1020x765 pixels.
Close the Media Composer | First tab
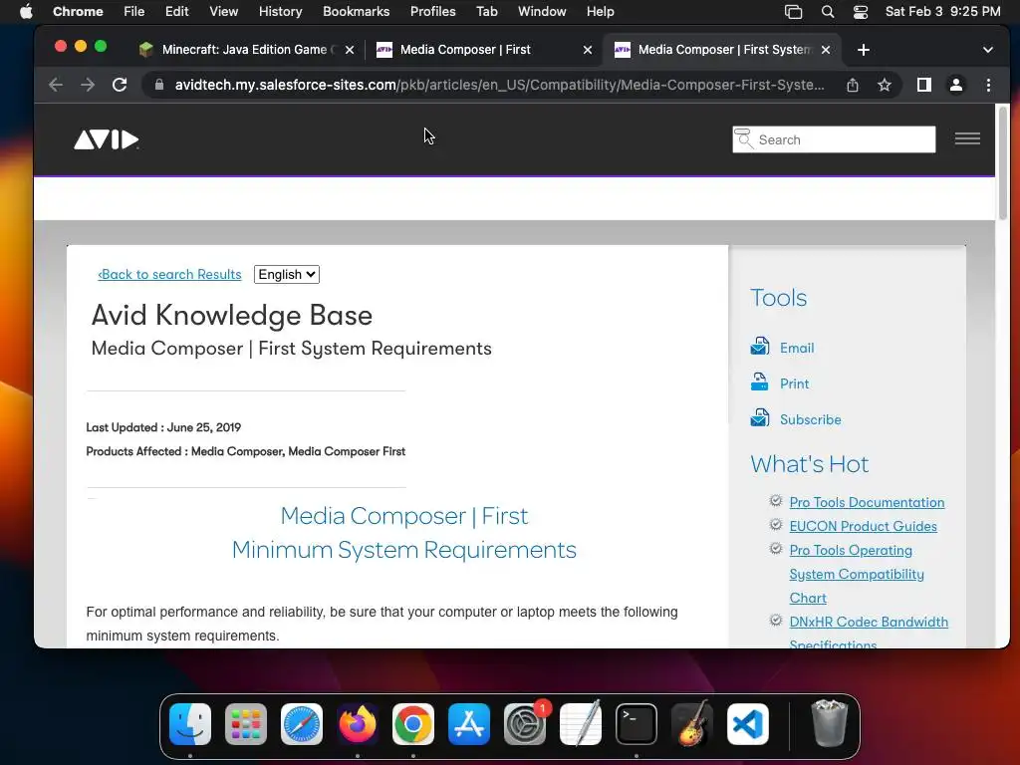[588, 50]
